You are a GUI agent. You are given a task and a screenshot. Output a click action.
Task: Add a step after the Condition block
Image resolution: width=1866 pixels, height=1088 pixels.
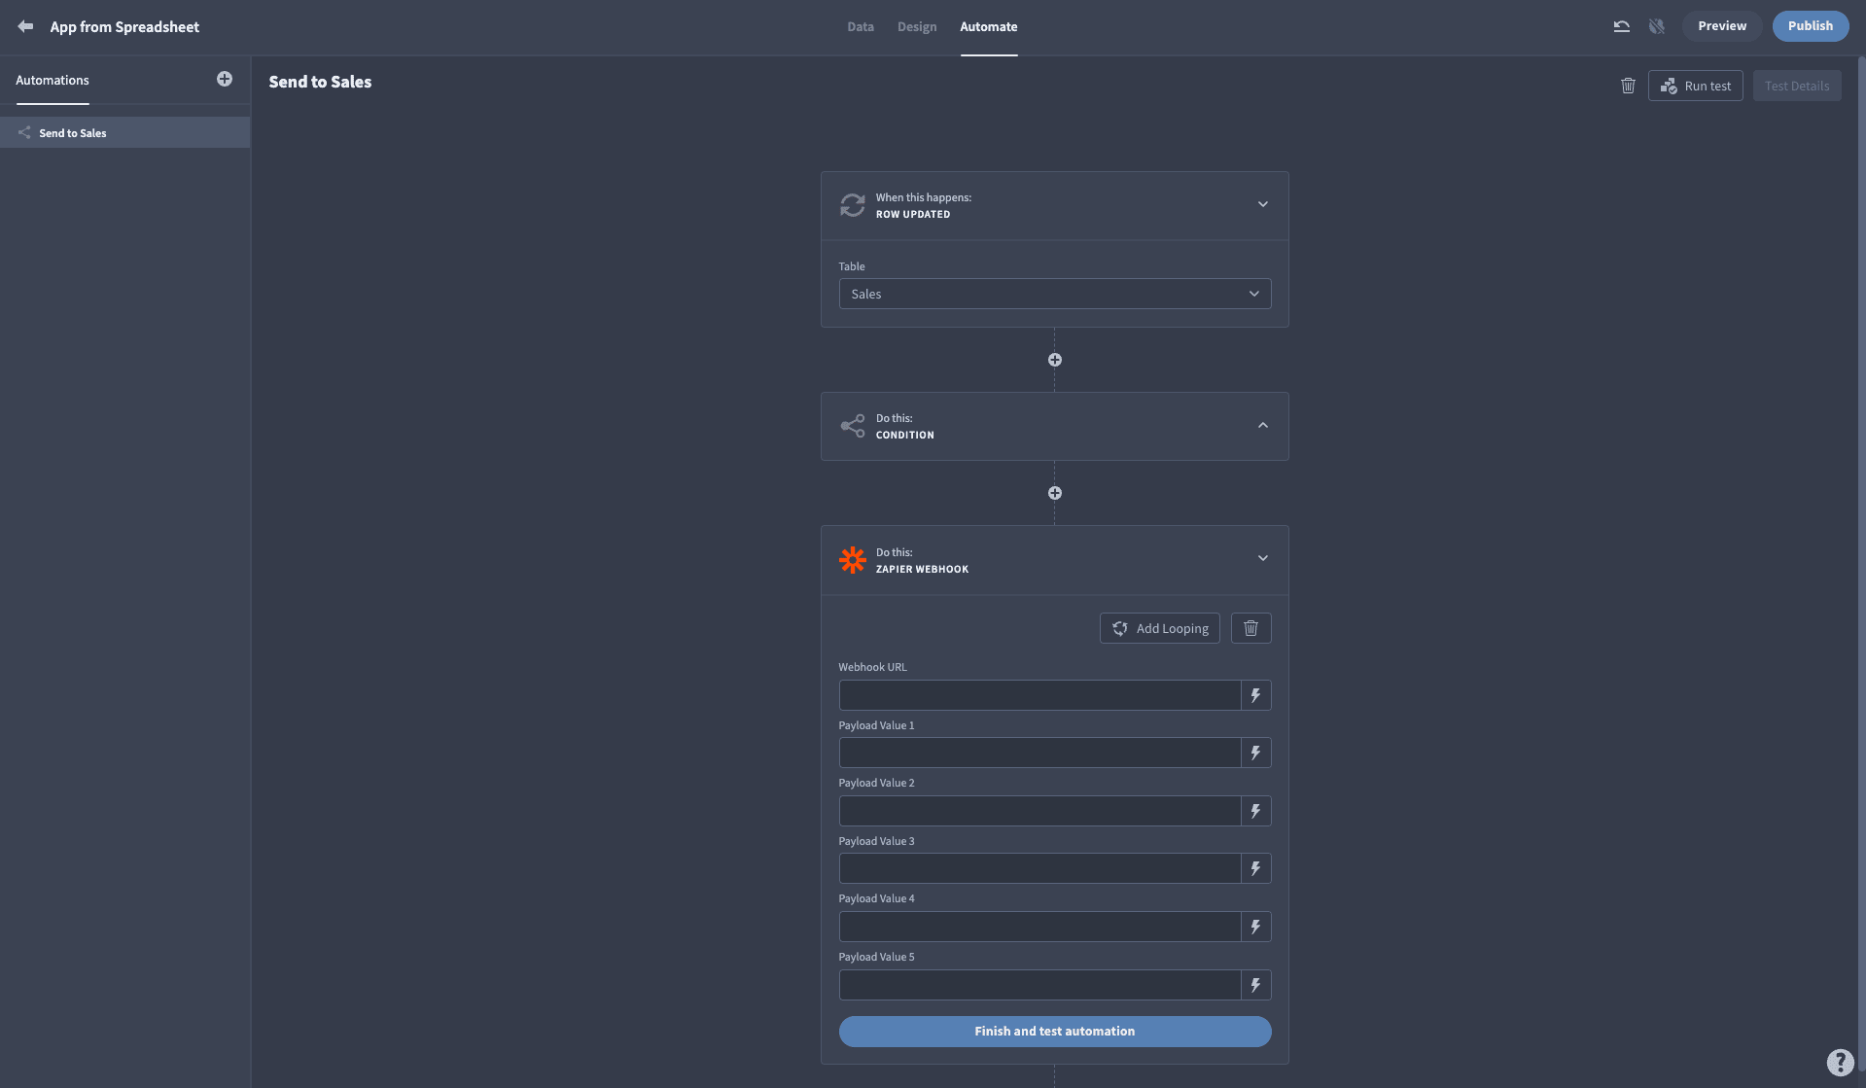[x=1055, y=493]
